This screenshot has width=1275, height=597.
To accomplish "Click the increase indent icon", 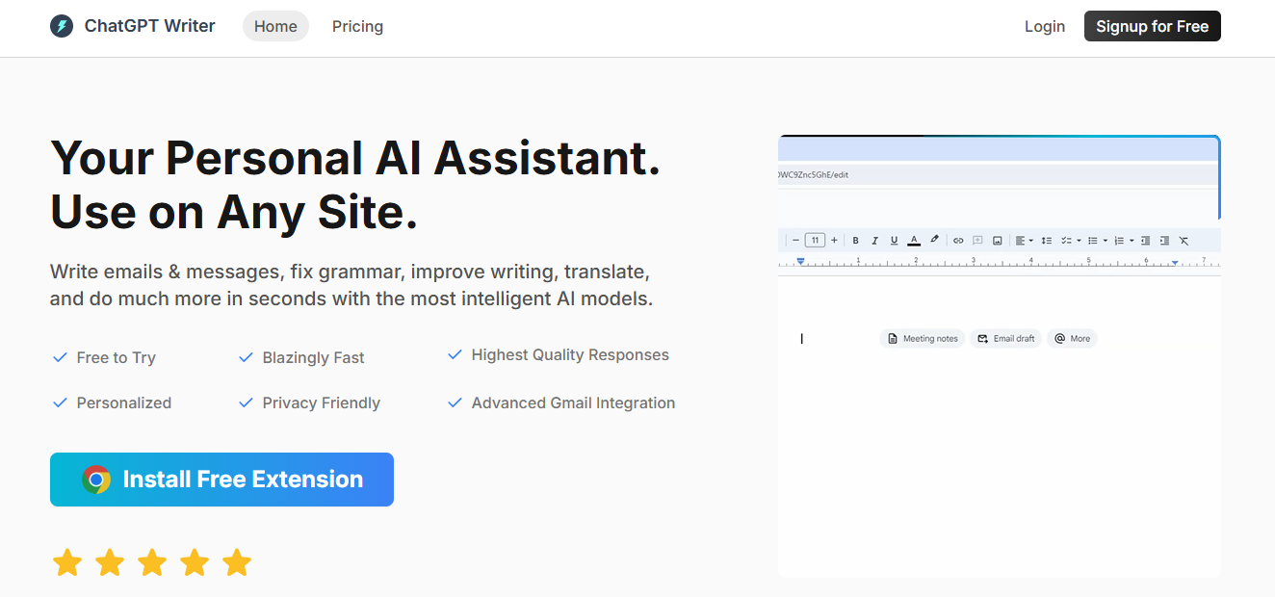I will [x=1164, y=241].
